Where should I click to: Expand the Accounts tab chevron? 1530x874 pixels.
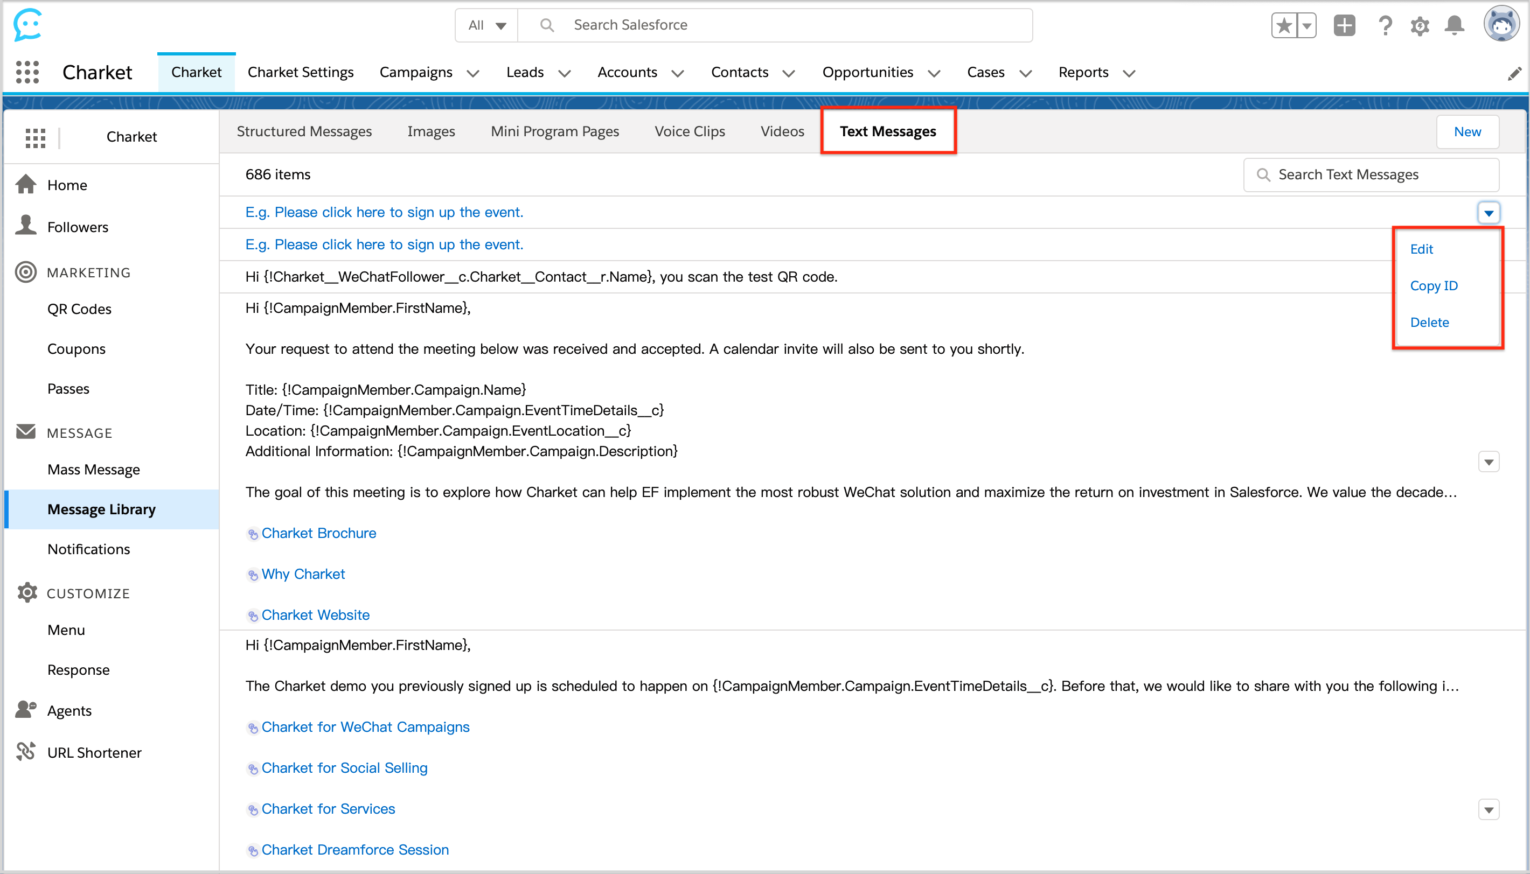pos(678,73)
